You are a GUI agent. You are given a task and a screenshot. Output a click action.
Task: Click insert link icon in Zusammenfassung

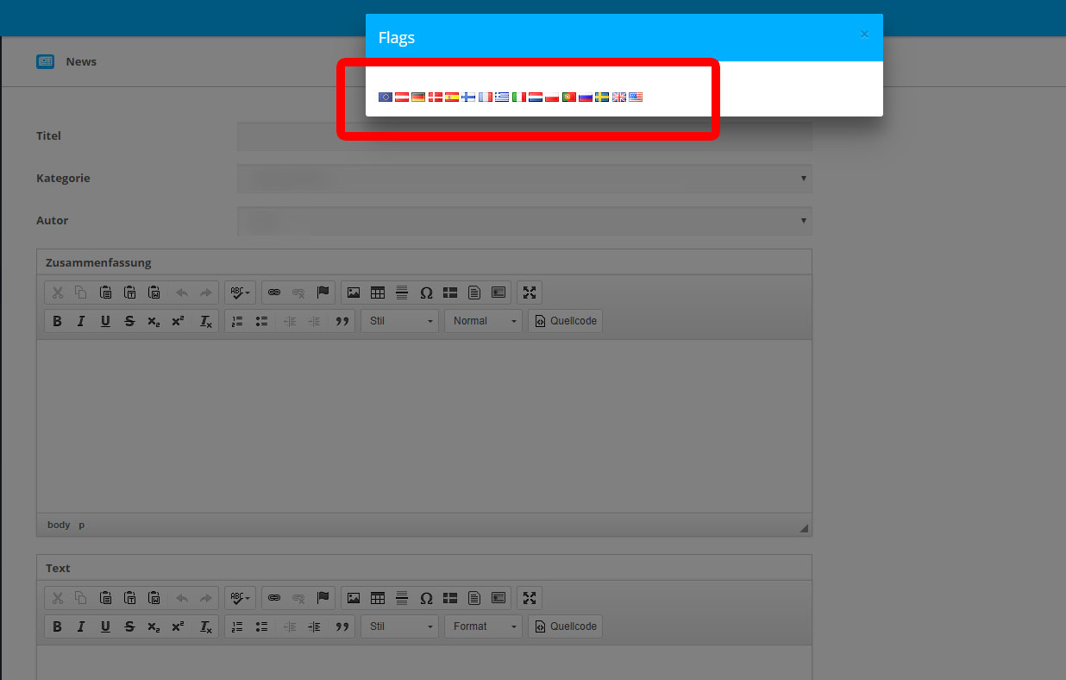click(274, 293)
